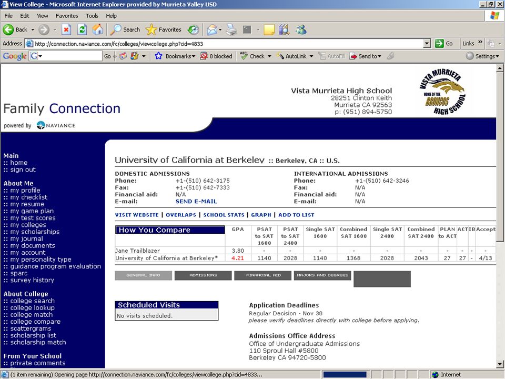Click the Google toolbar logo
Screen dimensions: 505x379
(15, 56)
